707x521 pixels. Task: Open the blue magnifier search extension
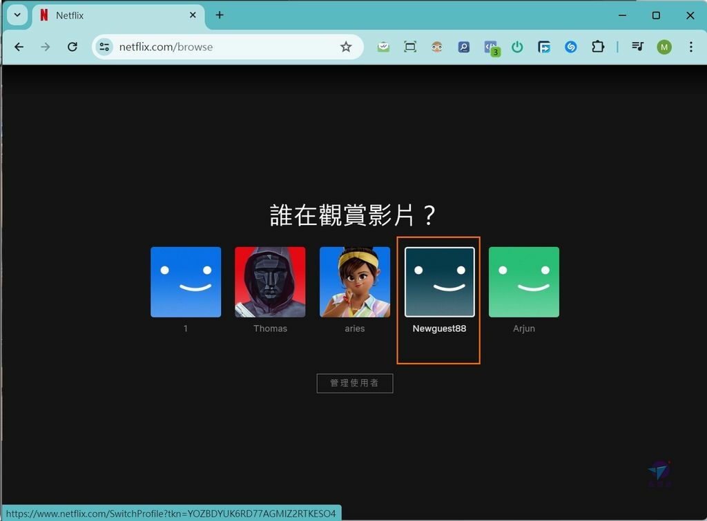coord(463,47)
